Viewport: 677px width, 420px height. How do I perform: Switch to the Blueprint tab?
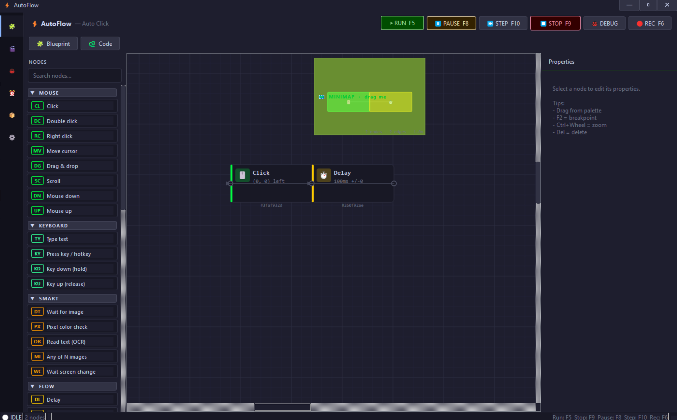[53, 43]
